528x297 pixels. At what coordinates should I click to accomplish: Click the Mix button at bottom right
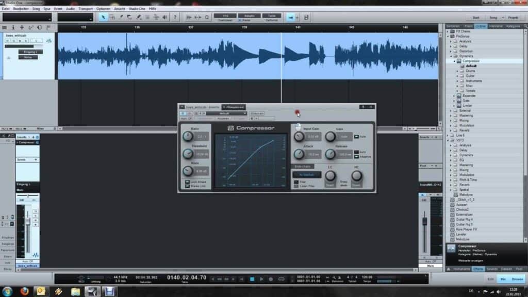503,279
